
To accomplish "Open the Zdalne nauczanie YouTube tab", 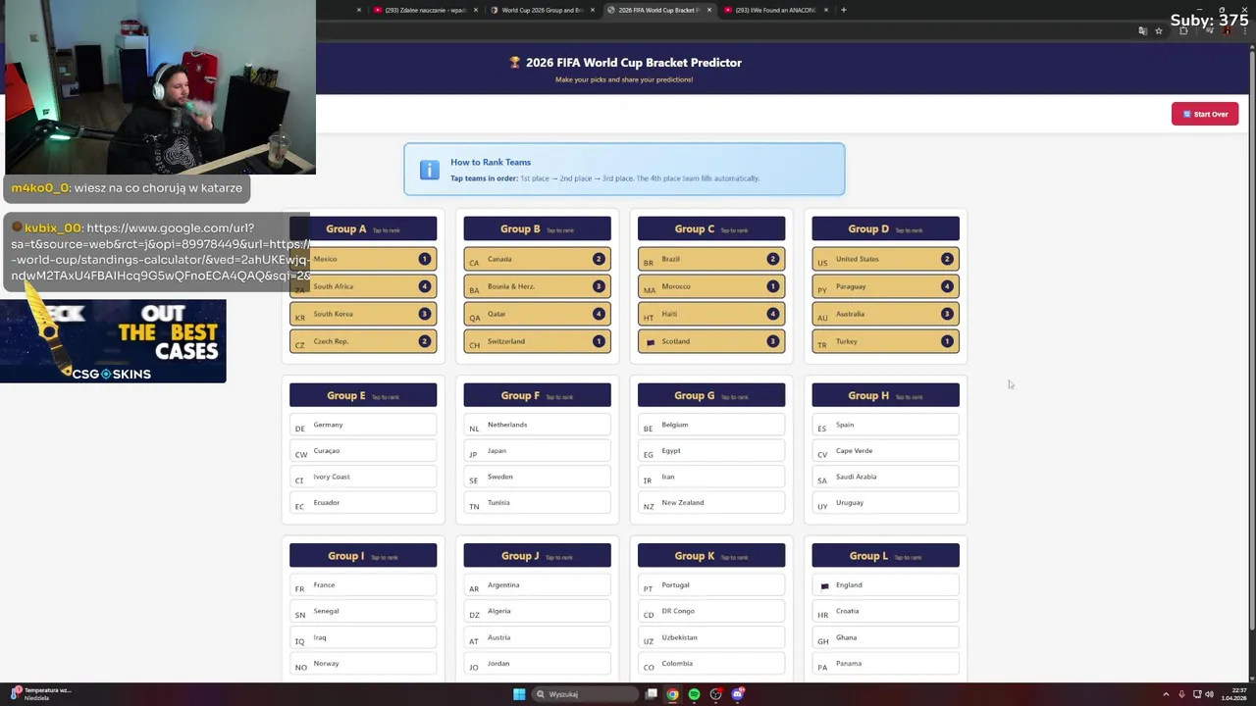I will click(424, 10).
